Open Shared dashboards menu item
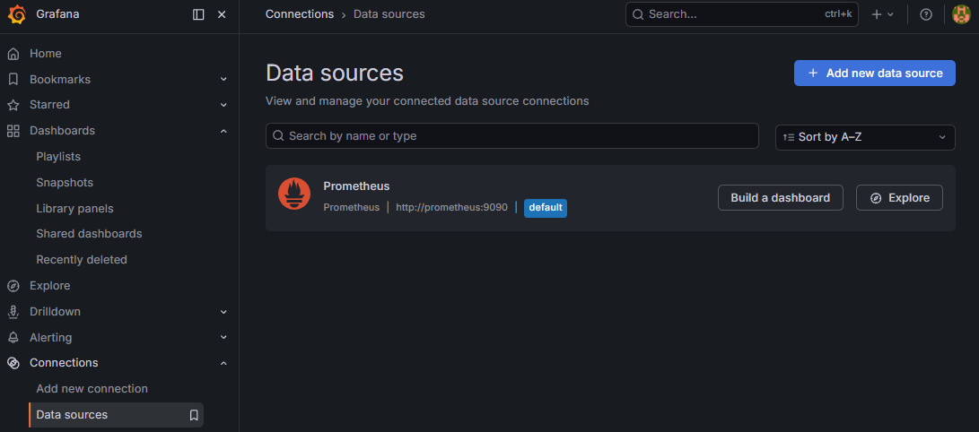The width and height of the screenshot is (979, 432). (89, 234)
